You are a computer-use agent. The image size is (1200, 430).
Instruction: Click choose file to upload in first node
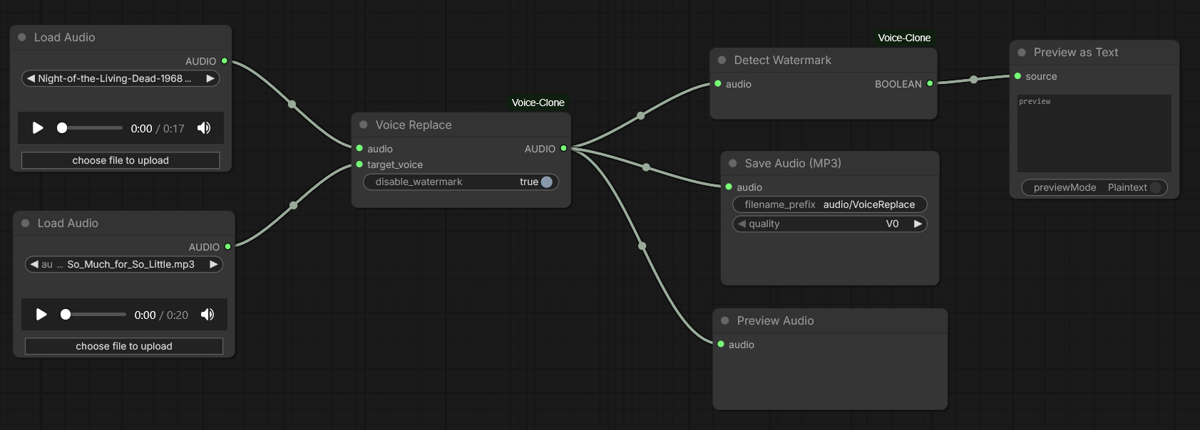tap(120, 161)
